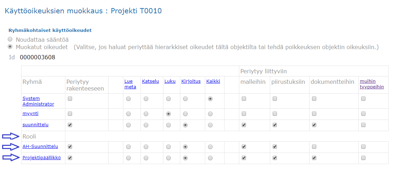The width and height of the screenshot is (396, 169).
Task: Check muihin tyyppeihin for Projektipäällikkö
Action: point(363,158)
